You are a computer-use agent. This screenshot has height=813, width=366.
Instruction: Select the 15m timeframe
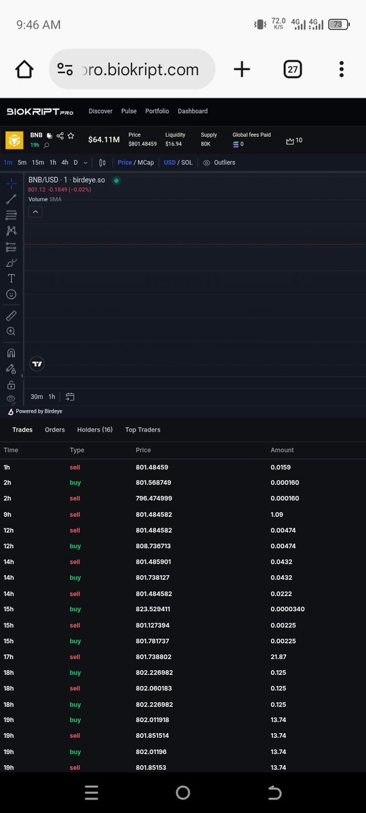[x=38, y=163]
